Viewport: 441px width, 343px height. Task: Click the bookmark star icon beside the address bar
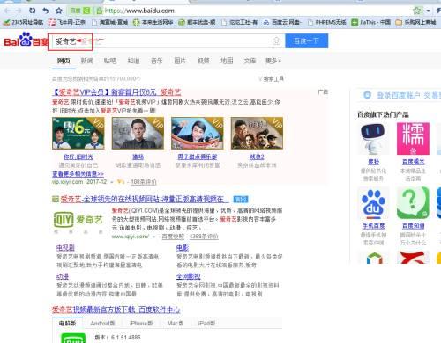pyautogui.click(x=59, y=11)
